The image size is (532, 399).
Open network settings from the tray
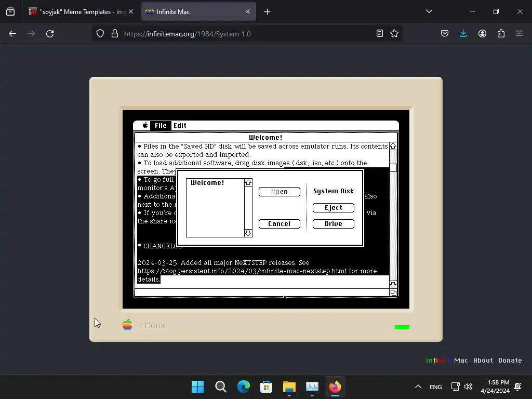455,387
